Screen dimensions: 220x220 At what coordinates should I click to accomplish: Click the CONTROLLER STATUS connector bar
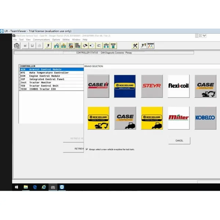pos(104,53)
